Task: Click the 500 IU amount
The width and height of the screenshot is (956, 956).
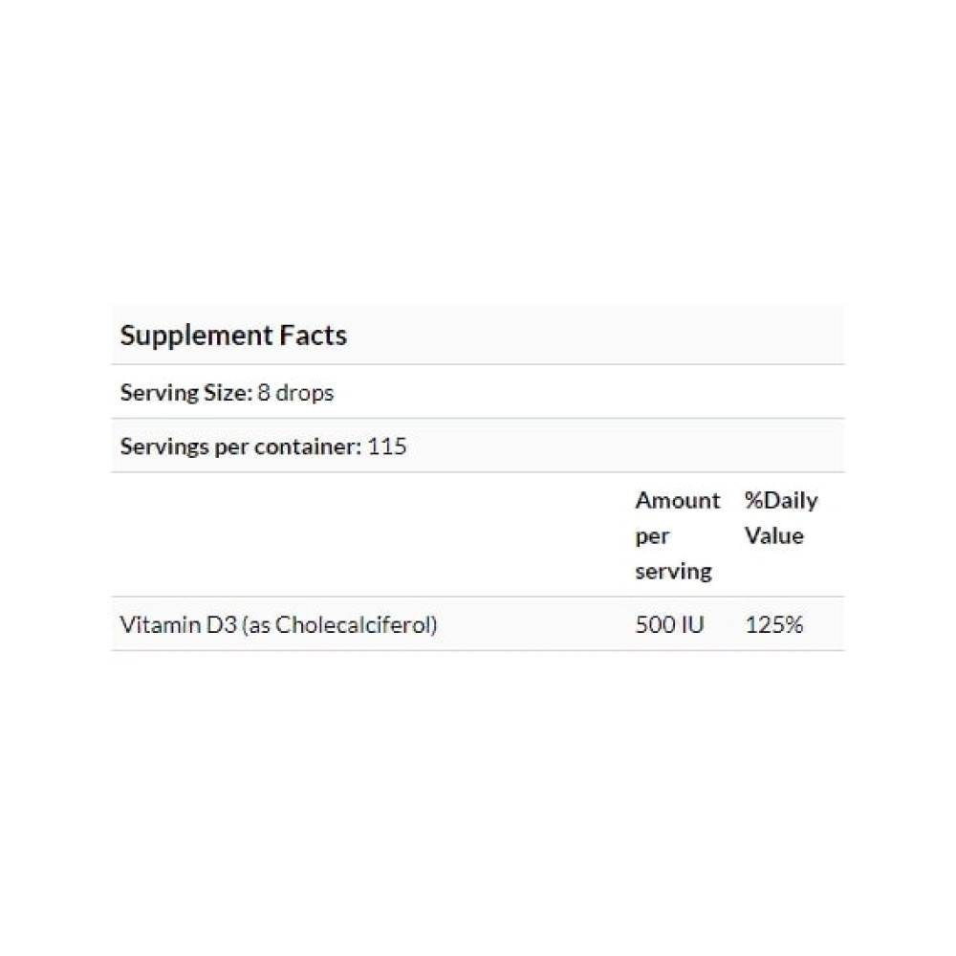Action: tap(669, 625)
